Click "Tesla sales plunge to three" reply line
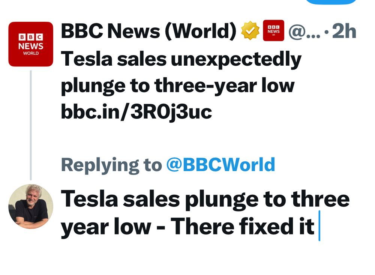The image size is (375, 275). click(x=205, y=199)
